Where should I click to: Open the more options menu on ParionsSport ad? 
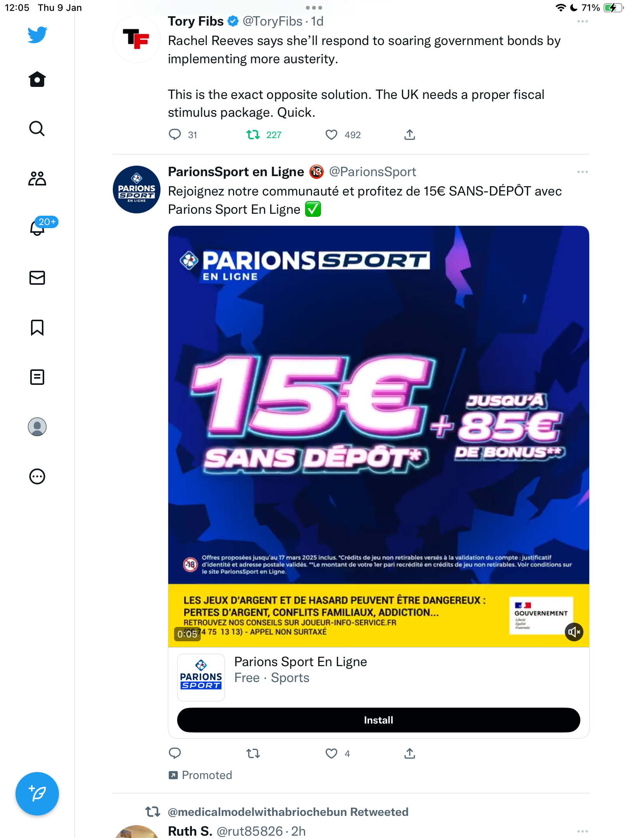coord(582,172)
